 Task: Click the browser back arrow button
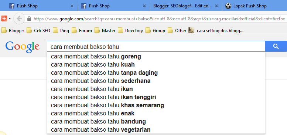coord(19,18)
